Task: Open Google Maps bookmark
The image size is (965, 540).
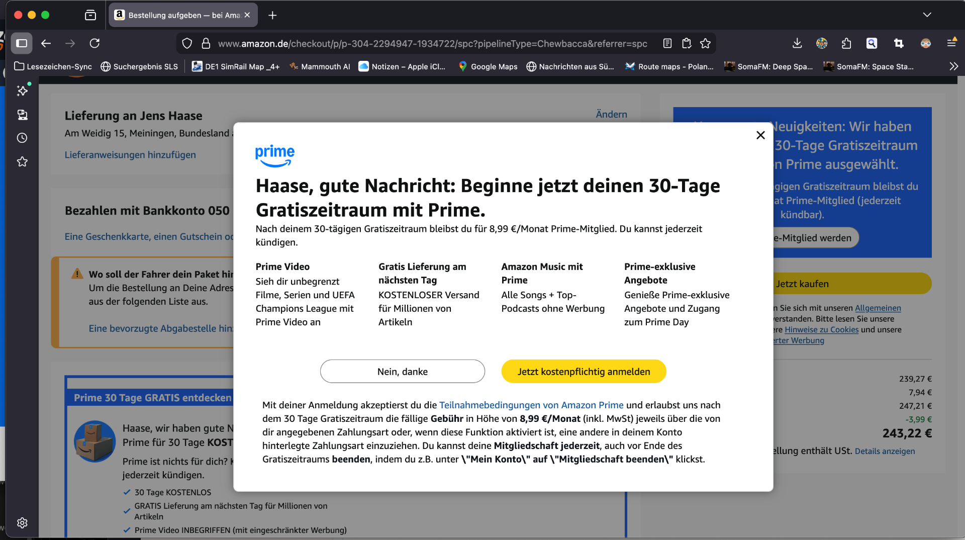Action: click(488, 66)
